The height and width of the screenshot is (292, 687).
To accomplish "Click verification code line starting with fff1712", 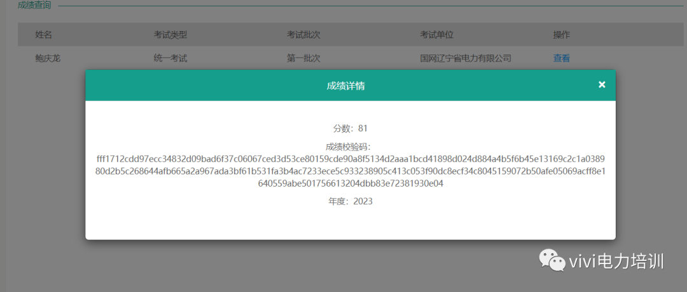I will pos(350,159).
